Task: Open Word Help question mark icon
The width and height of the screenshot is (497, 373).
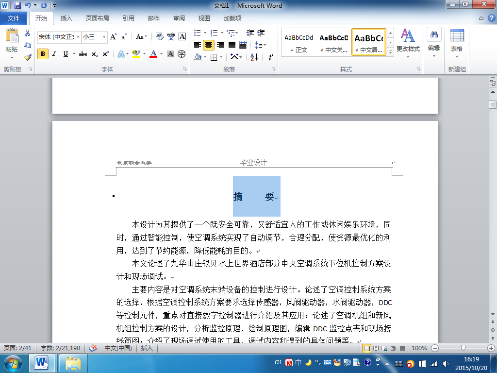Action: [491, 18]
